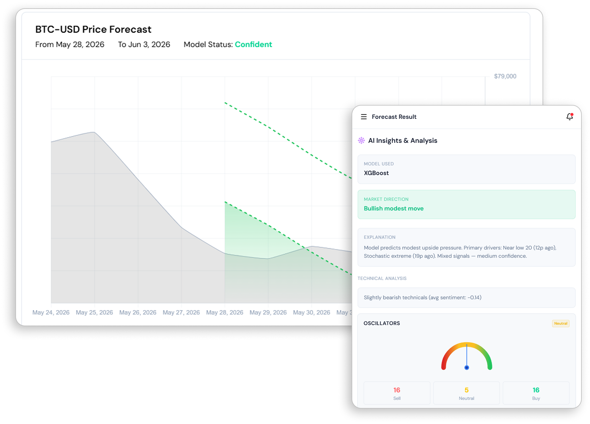Open notifications bell icon
This screenshot has width=590, height=424.
click(570, 117)
